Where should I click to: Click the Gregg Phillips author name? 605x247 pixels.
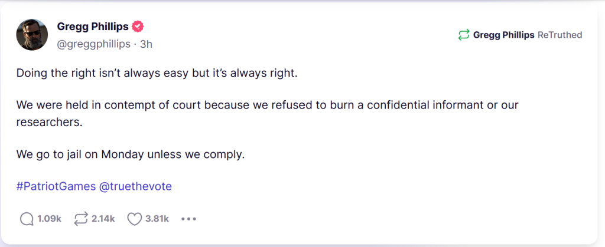coord(93,27)
